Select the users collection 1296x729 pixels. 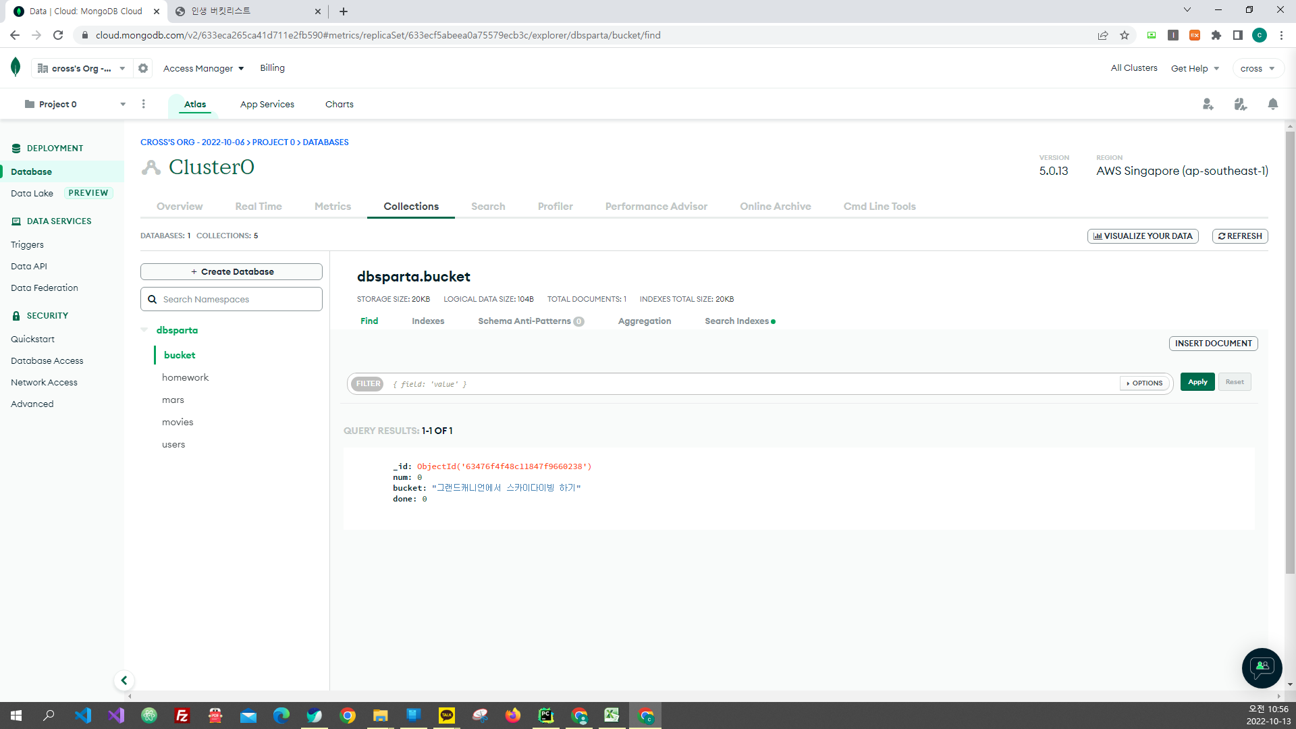tap(173, 444)
